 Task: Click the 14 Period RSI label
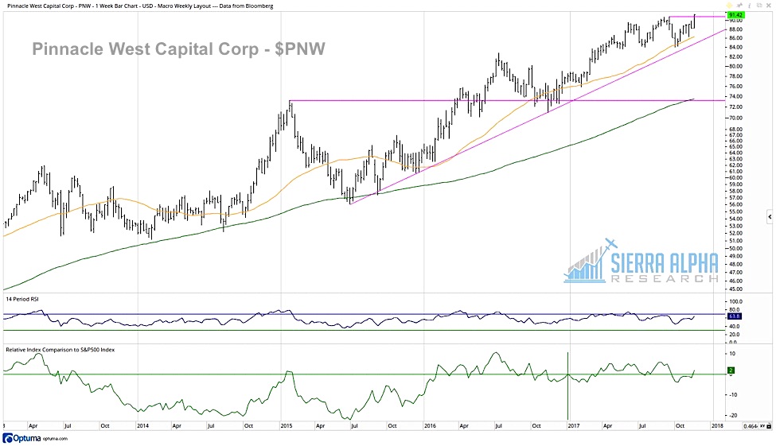coord(22,299)
